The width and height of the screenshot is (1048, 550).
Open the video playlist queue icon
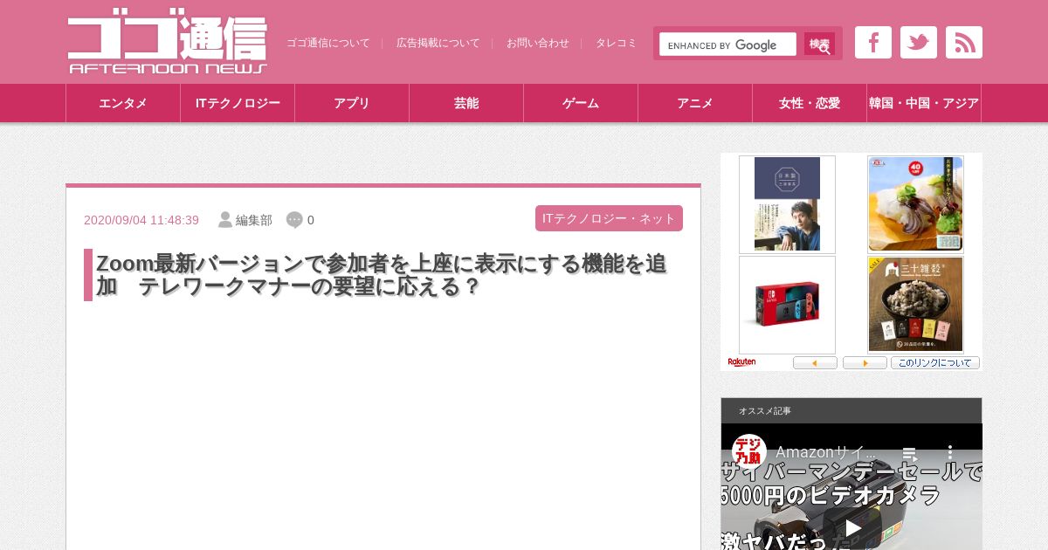(x=909, y=454)
